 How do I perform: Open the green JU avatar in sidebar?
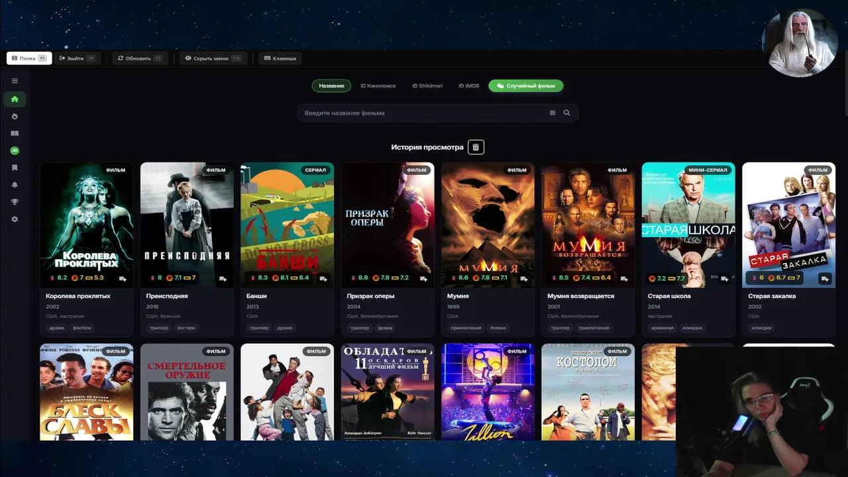(x=15, y=150)
